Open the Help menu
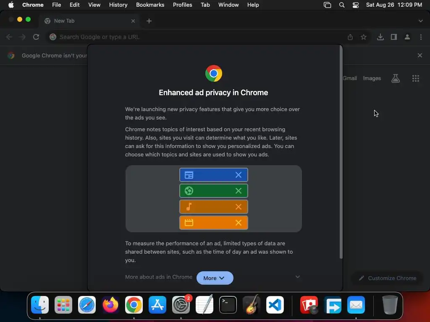The height and width of the screenshot is (322, 430). click(x=253, y=5)
